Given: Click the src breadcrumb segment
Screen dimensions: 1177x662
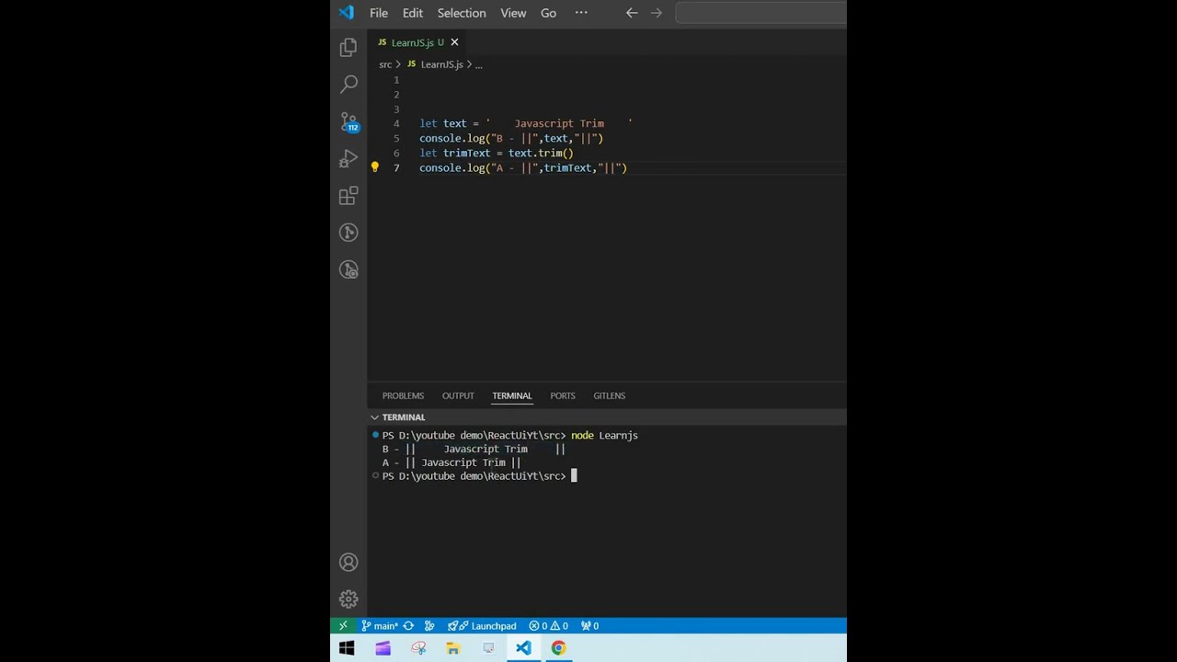Looking at the screenshot, I should [x=385, y=64].
